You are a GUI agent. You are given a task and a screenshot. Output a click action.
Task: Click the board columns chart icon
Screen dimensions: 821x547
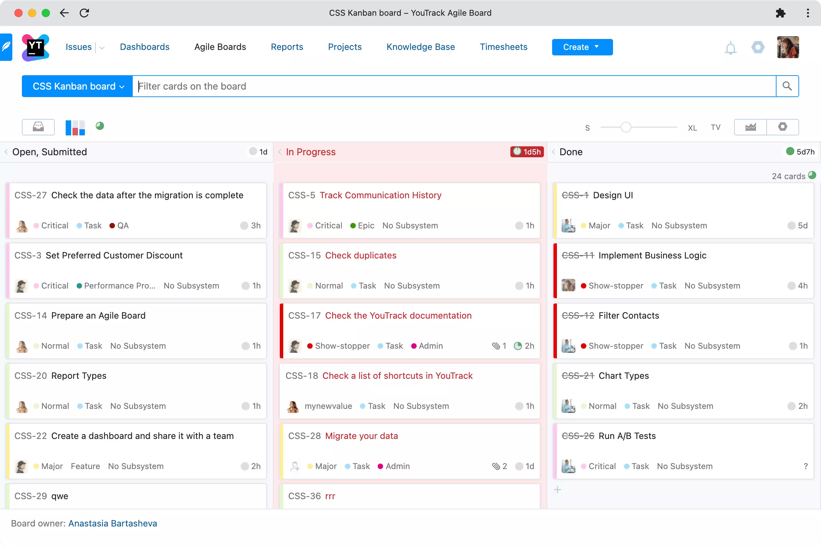[x=75, y=127]
